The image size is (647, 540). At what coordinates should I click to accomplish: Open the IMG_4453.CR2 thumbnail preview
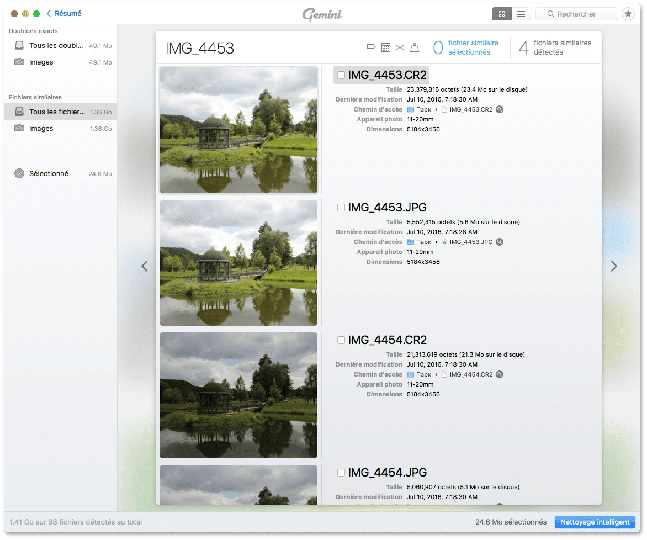click(x=238, y=130)
